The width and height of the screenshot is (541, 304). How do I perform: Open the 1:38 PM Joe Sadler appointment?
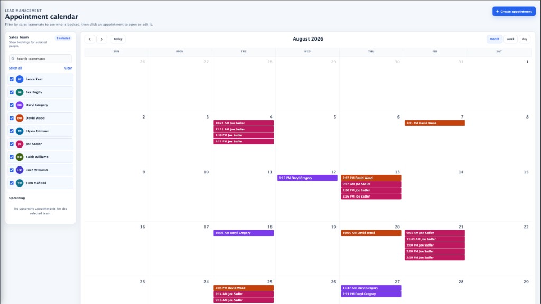click(x=244, y=135)
